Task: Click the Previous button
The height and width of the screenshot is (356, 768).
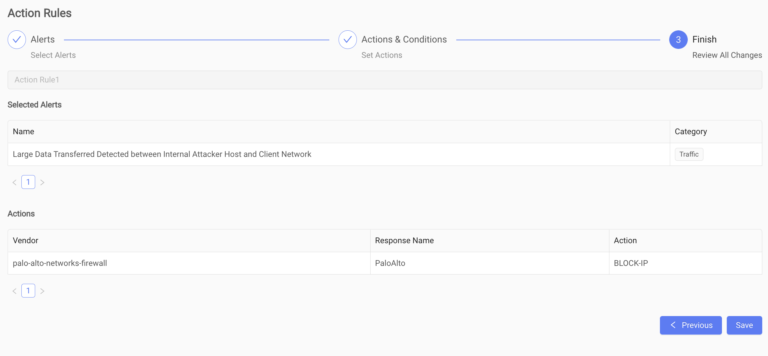Action: pos(691,325)
